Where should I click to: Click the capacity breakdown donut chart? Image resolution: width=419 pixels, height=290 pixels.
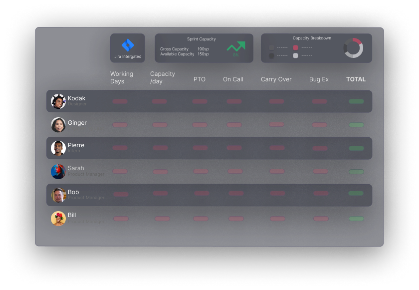(353, 48)
